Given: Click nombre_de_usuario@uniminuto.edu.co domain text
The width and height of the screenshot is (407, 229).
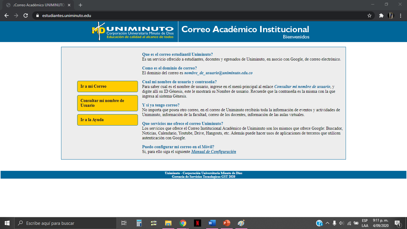Looking at the screenshot, I should 218,73.
